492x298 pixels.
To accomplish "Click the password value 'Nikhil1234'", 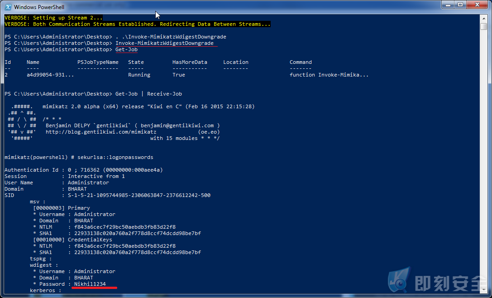I will [90, 284].
